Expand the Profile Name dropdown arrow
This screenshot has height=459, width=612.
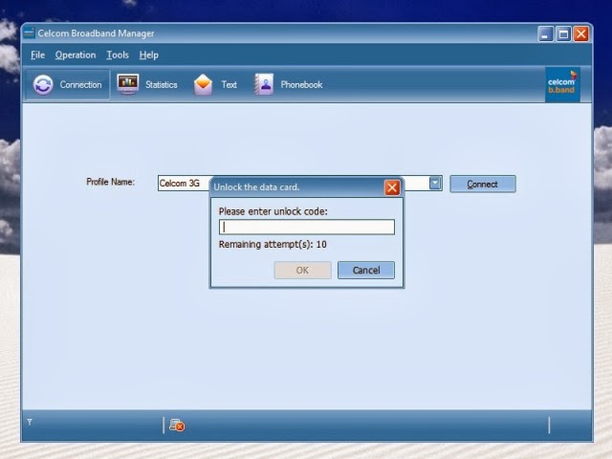435,183
